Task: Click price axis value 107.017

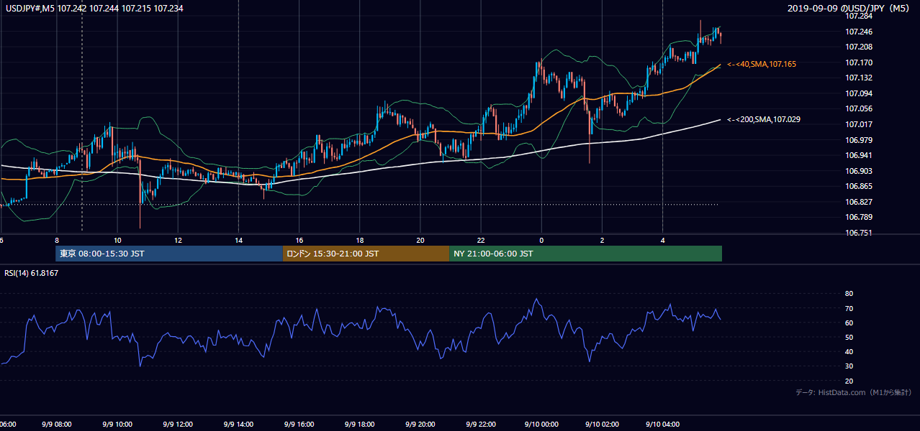Action: pyautogui.click(x=859, y=124)
